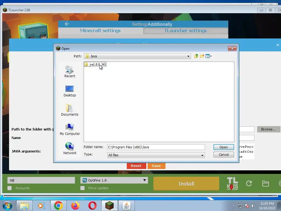Viewport: 281px width, 211px height.
Task: Click the orange Save button
Action: 156,166
